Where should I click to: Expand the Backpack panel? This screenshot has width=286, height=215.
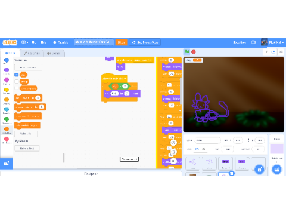click(x=91, y=174)
